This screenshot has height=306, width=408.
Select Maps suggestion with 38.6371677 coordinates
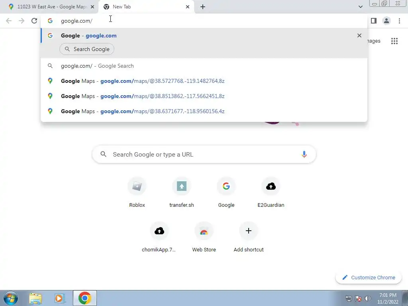pos(204,111)
